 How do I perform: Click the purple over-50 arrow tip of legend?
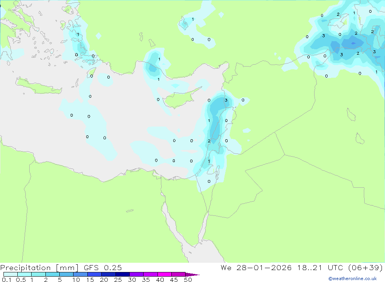tap(193, 275)
